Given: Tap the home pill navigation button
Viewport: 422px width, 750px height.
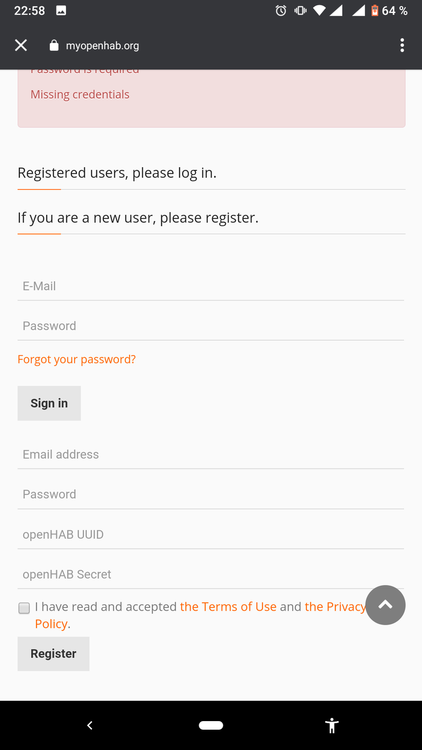Looking at the screenshot, I should [x=211, y=725].
